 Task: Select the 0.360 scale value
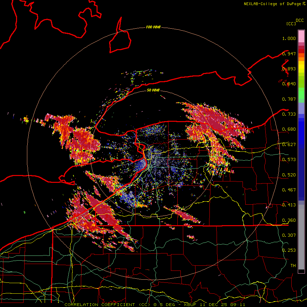coord(289,220)
